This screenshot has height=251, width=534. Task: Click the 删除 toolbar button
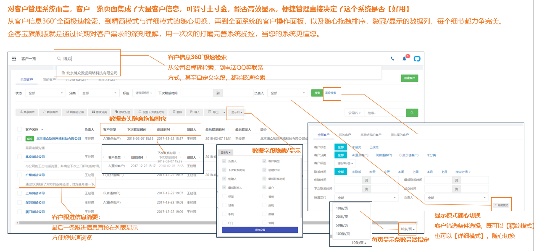(x=176, y=112)
